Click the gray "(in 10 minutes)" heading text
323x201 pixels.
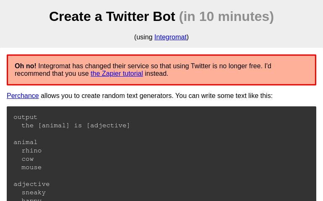226,16
